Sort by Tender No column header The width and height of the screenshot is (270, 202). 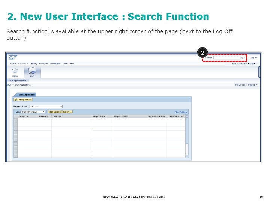tap(24, 116)
